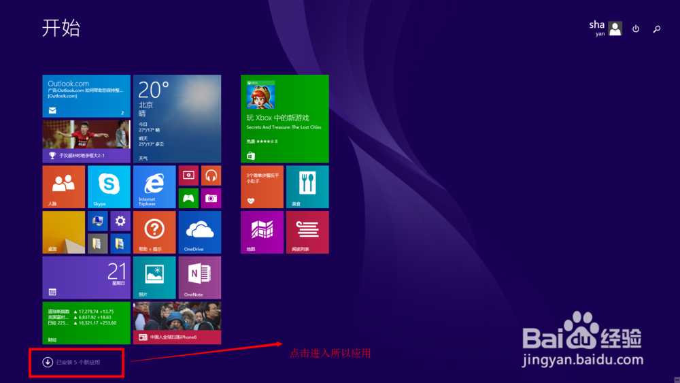
Task: Open the Outlook.com mail tile
Action: (x=86, y=96)
